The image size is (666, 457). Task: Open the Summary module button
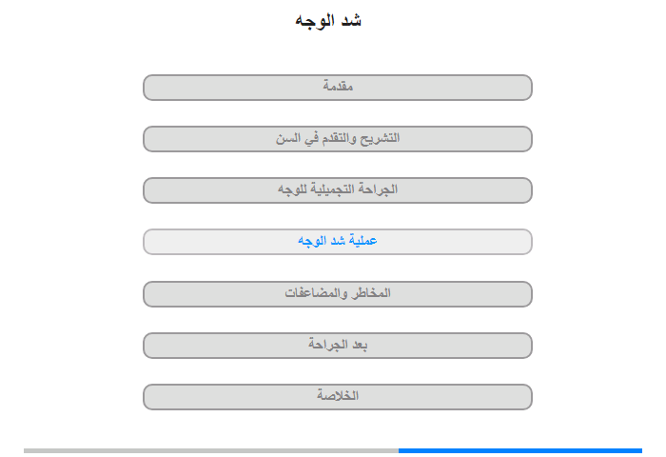(x=337, y=397)
